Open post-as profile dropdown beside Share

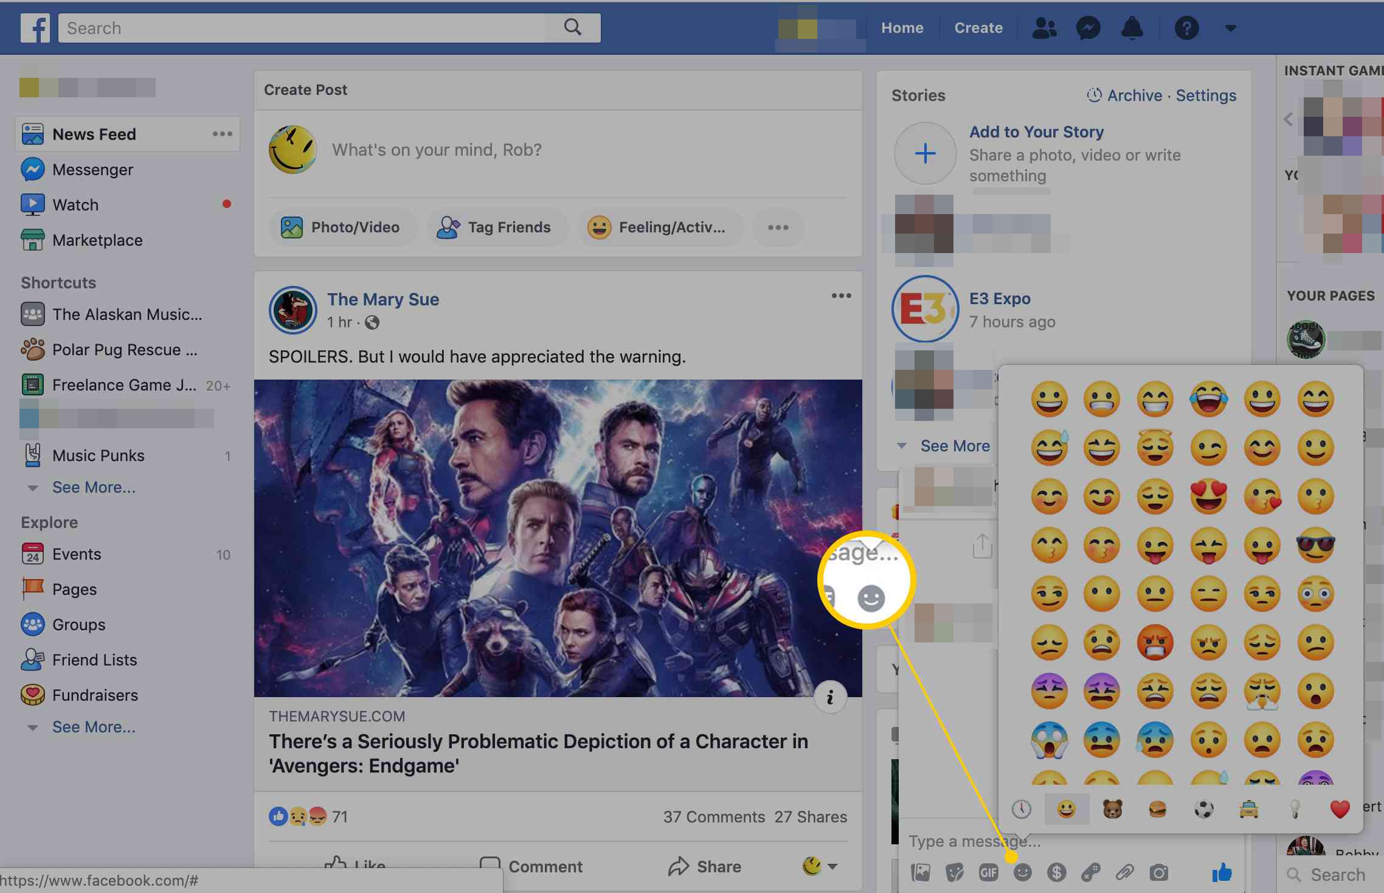[820, 866]
